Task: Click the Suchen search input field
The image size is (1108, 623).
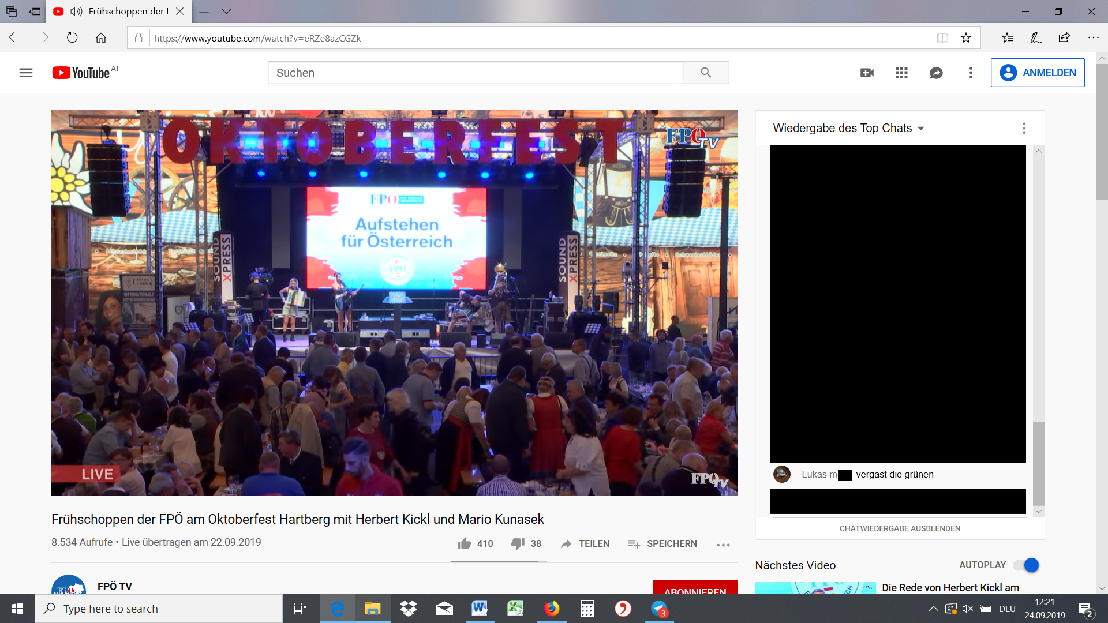Action: pyautogui.click(x=474, y=73)
